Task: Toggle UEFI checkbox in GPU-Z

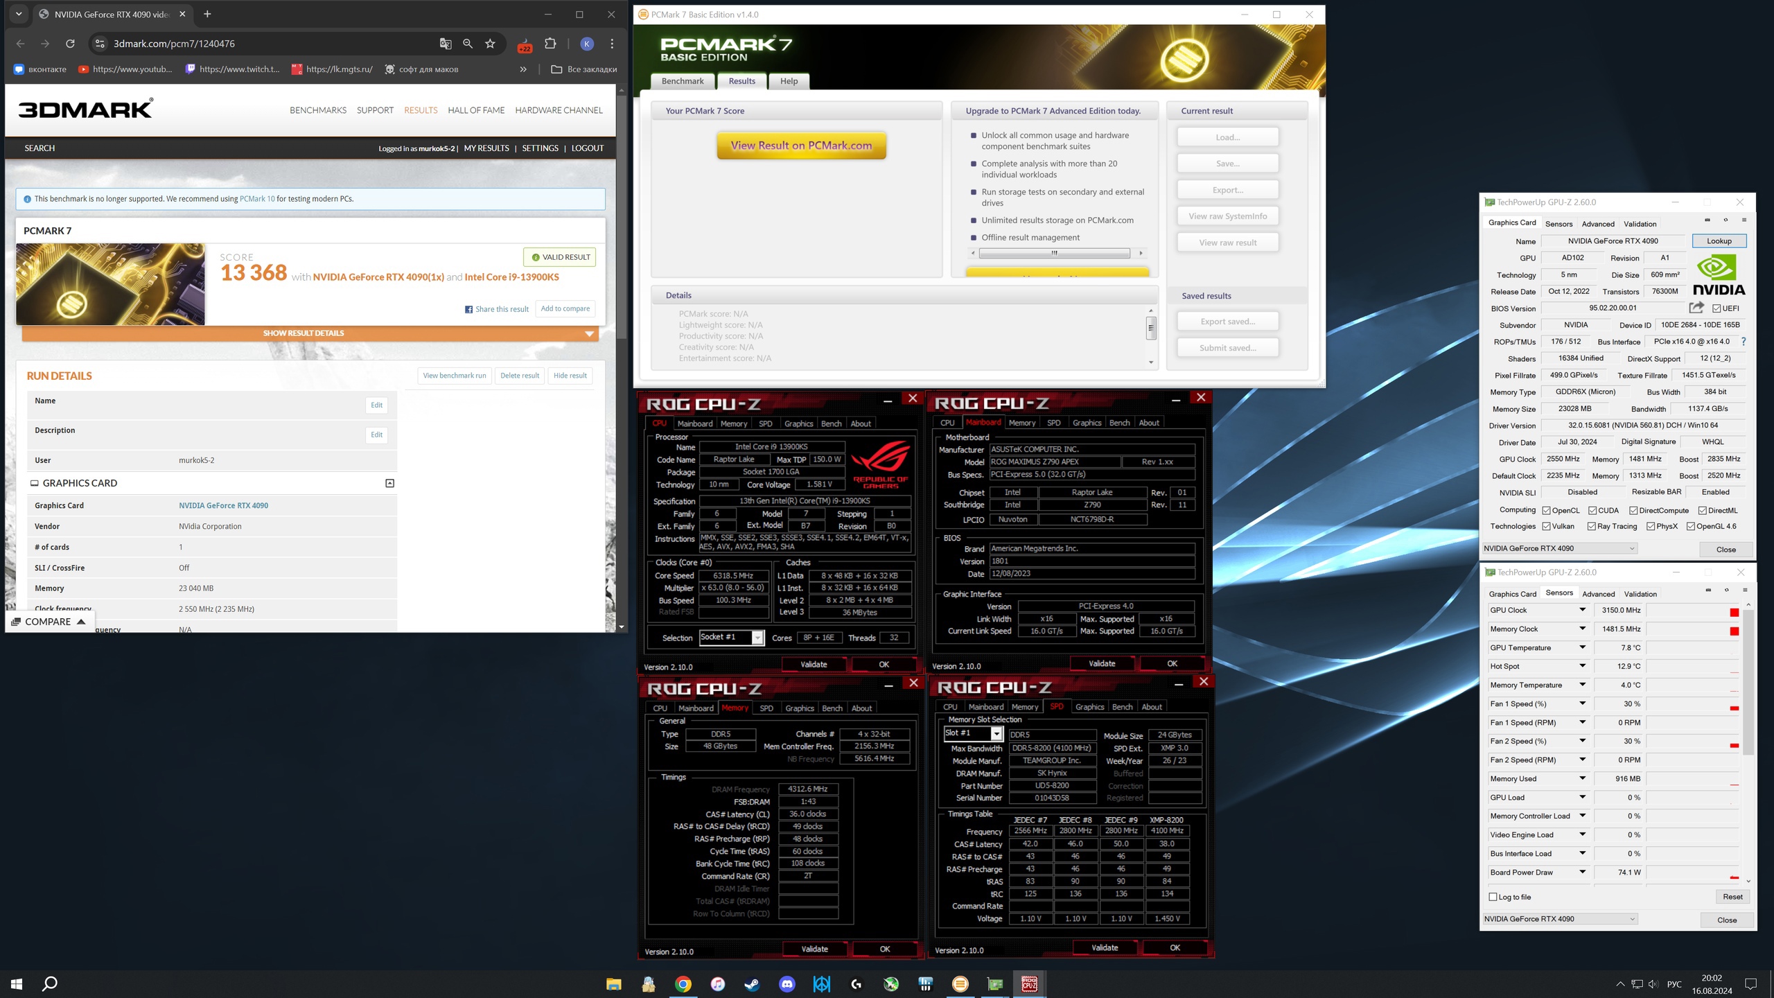Action: [x=1716, y=308]
